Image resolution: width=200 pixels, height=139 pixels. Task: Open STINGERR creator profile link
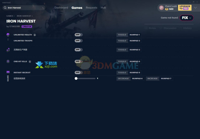[x=15, y=26]
